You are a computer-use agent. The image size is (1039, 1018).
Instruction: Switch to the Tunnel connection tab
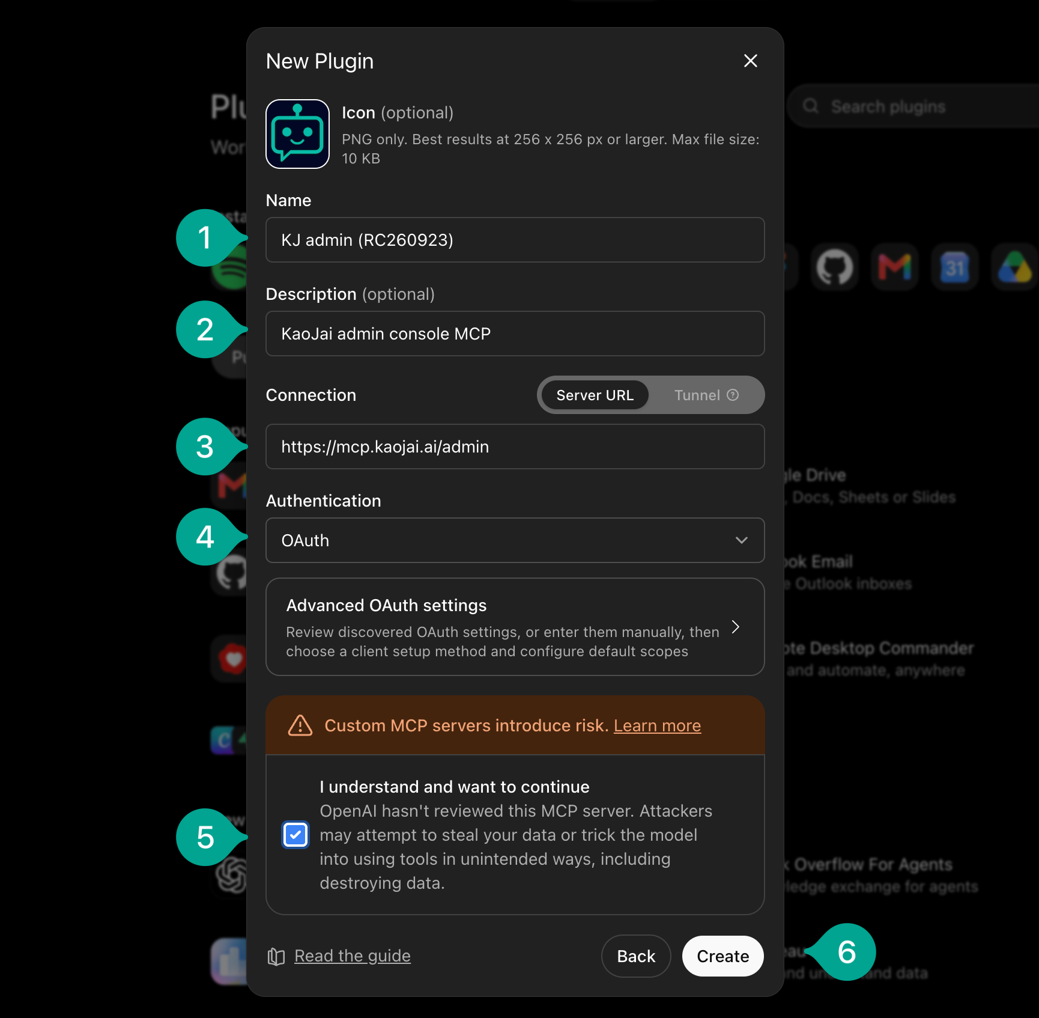tap(706, 395)
